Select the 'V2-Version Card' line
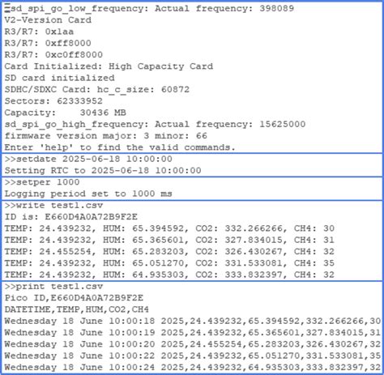The width and height of the screenshot is (384, 375). click(x=48, y=20)
